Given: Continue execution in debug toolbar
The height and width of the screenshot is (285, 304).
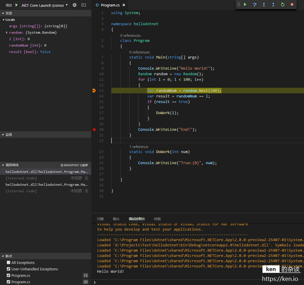Looking at the screenshot, I should [245, 4].
